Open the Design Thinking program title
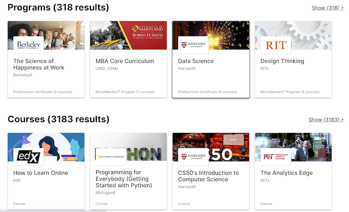349x212 pixels. click(282, 61)
